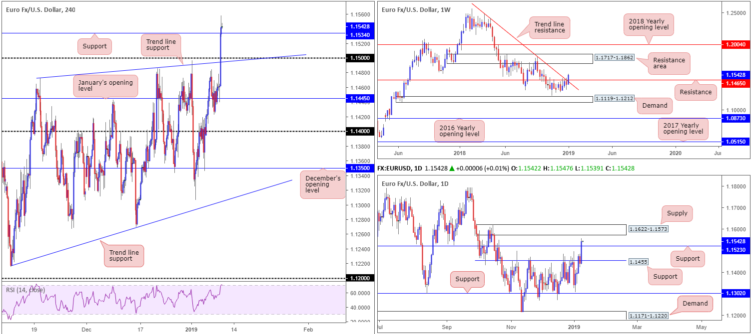Click the 1.15000 price label on the 240 chart axis
The image size is (752, 334).
click(x=359, y=58)
